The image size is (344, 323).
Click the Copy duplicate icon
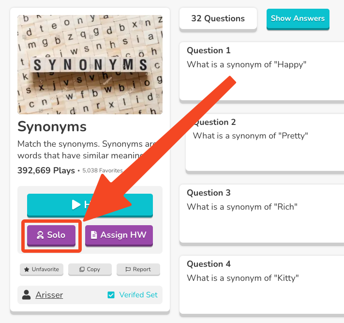[x=82, y=269]
